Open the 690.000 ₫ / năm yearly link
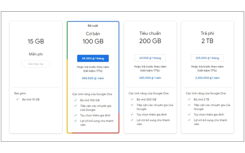This screenshot has height=153, width=245. click(x=150, y=78)
